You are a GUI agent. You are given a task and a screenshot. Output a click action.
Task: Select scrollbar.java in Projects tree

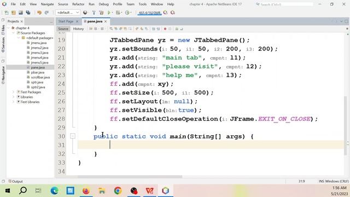coord(40,77)
